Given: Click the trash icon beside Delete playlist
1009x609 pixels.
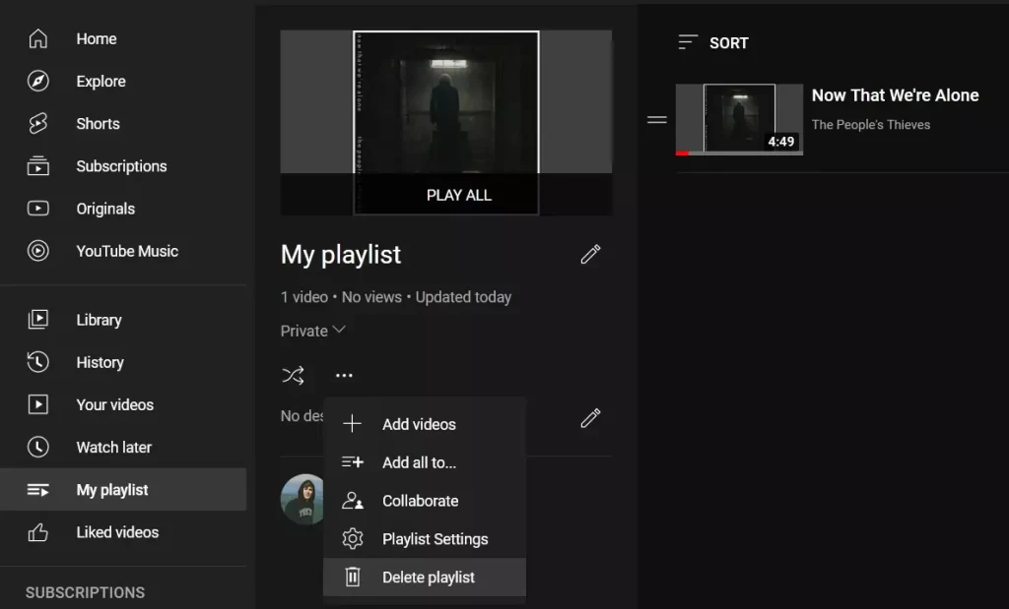Looking at the screenshot, I should point(353,577).
